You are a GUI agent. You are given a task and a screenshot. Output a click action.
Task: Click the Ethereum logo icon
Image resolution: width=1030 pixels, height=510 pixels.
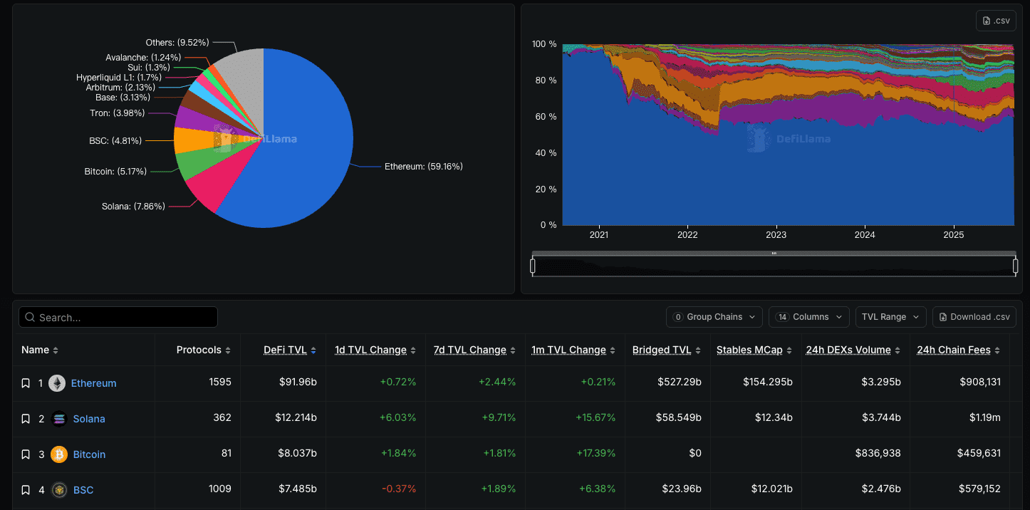(57, 383)
